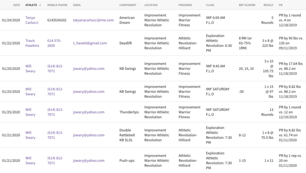Click t_hawk9@gmail.com email link

[x=90, y=43]
